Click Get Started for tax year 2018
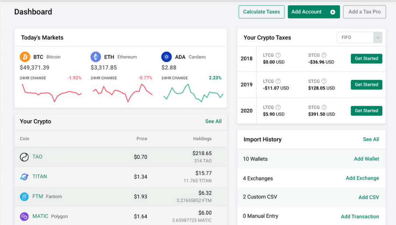This screenshot has height=225, width=396. point(366,59)
